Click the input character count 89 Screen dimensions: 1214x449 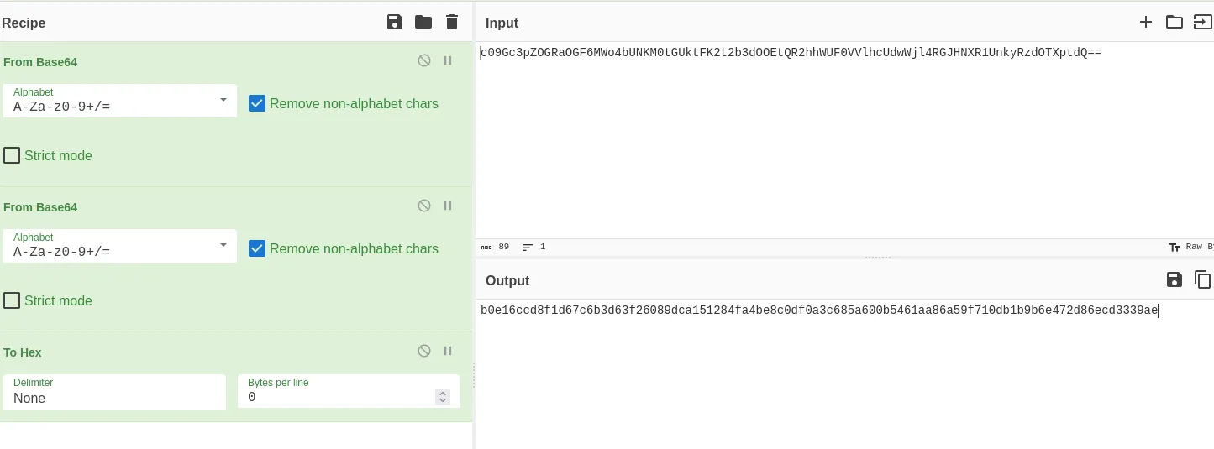click(x=495, y=247)
